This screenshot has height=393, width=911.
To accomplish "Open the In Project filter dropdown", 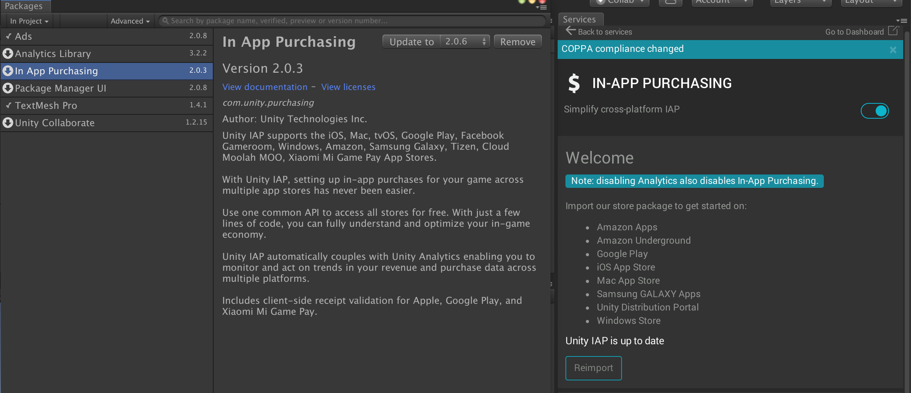I will pyautogui.click(x=29, y=21).
